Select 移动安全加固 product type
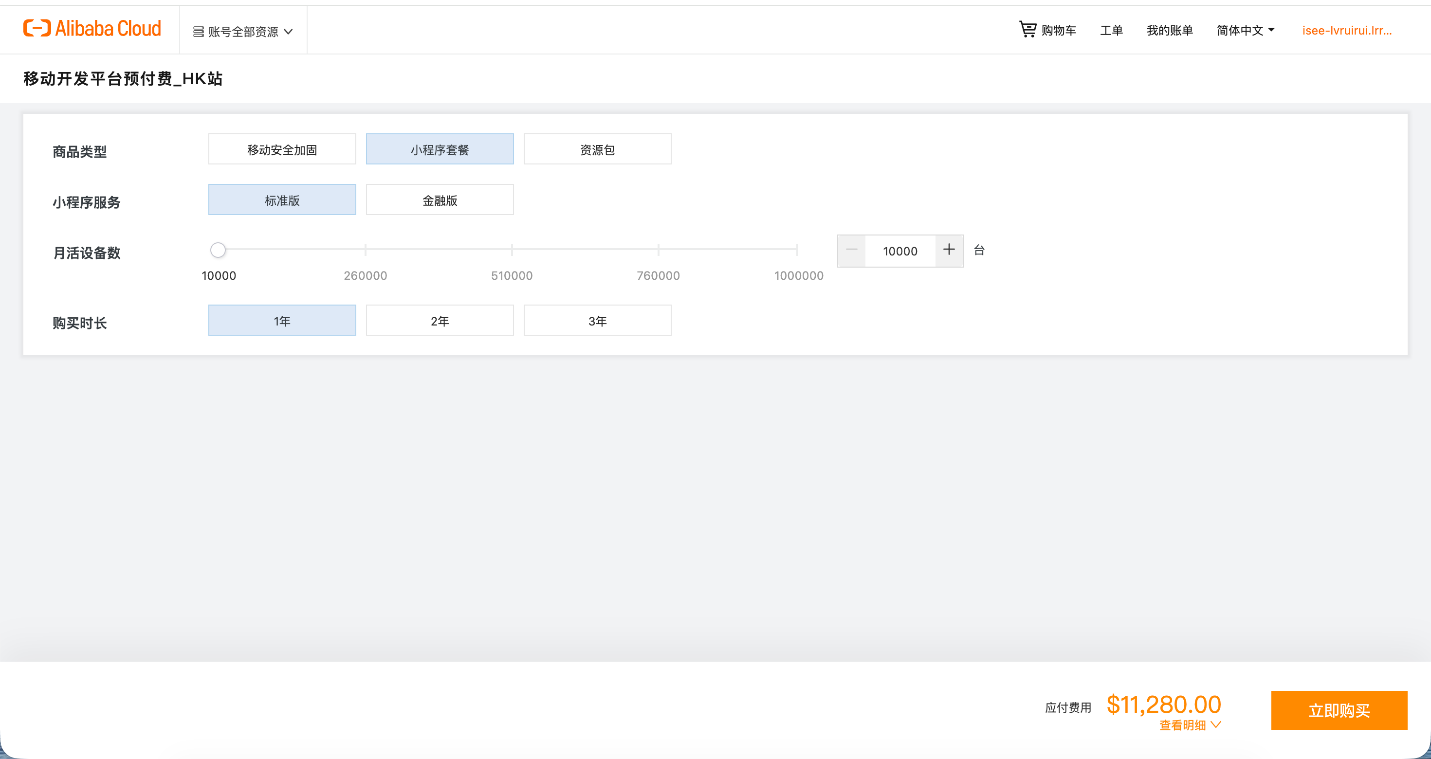The image size is (1431, 759). click(x=282, y=149)
